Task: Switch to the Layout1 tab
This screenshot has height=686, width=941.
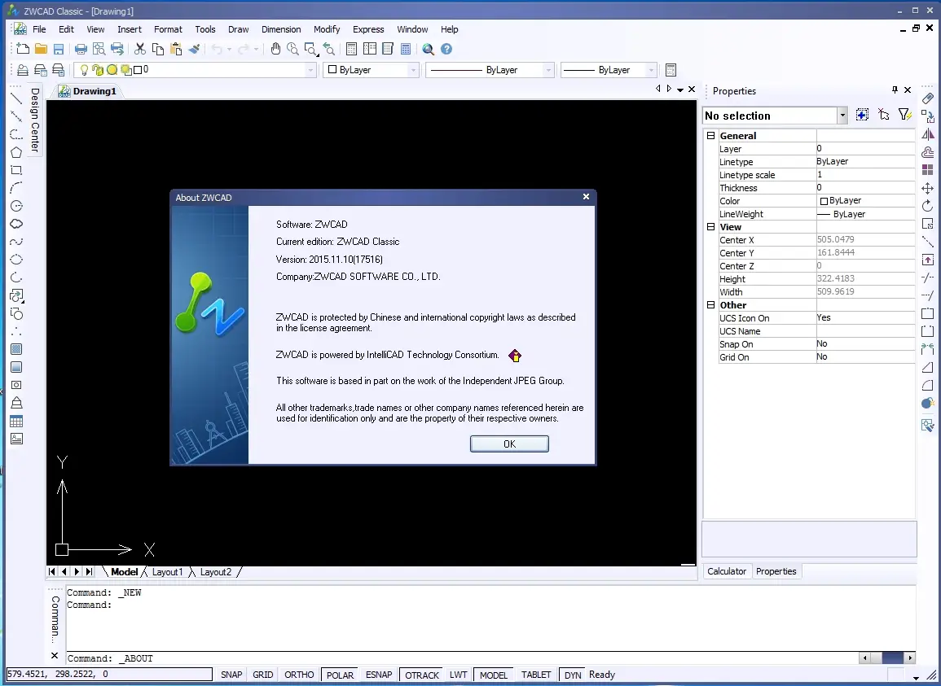Action: 167,572
